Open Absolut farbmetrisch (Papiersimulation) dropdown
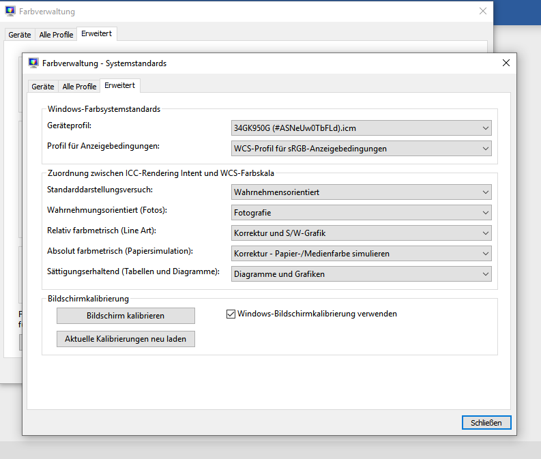 coord(362,254)
